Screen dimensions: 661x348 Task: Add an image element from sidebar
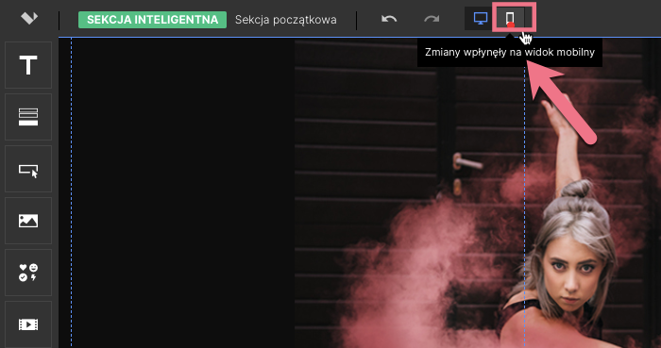pos(28,221)
